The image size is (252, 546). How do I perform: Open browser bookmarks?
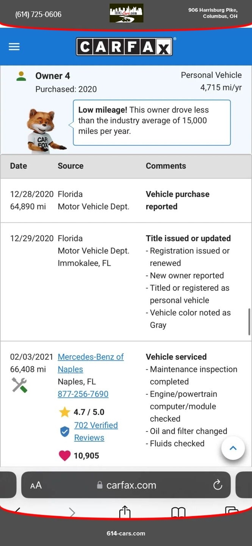tap(178, 512)
